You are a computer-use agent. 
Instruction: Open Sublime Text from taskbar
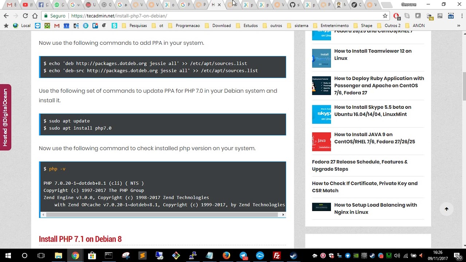click(x=142, y=255)
